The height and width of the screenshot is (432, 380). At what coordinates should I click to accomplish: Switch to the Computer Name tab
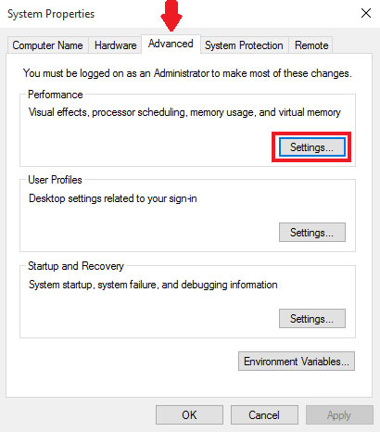click(48, 45)
